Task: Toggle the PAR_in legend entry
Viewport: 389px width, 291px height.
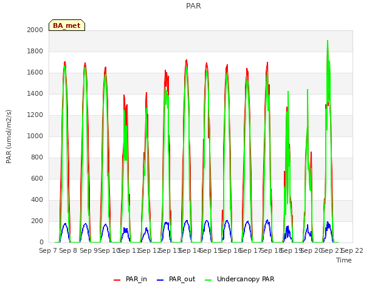Action: 130,279
